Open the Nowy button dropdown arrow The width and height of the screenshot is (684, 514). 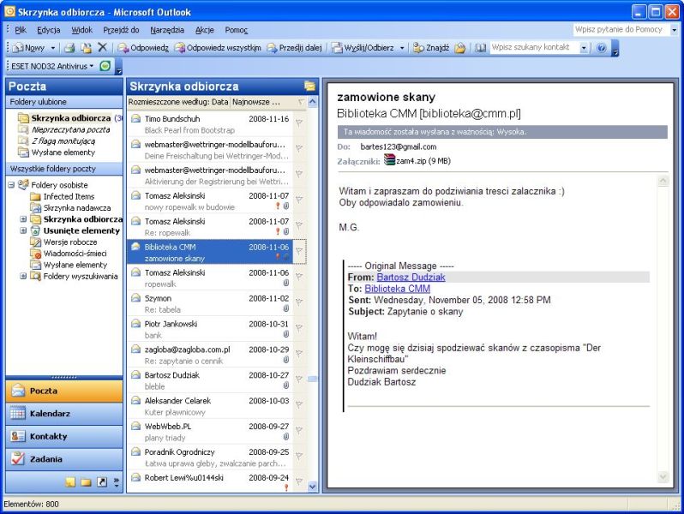(x=53, y=48)
